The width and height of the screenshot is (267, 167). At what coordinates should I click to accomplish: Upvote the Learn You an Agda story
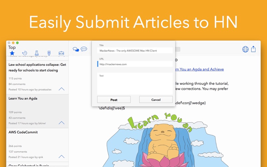coord(61,123)
